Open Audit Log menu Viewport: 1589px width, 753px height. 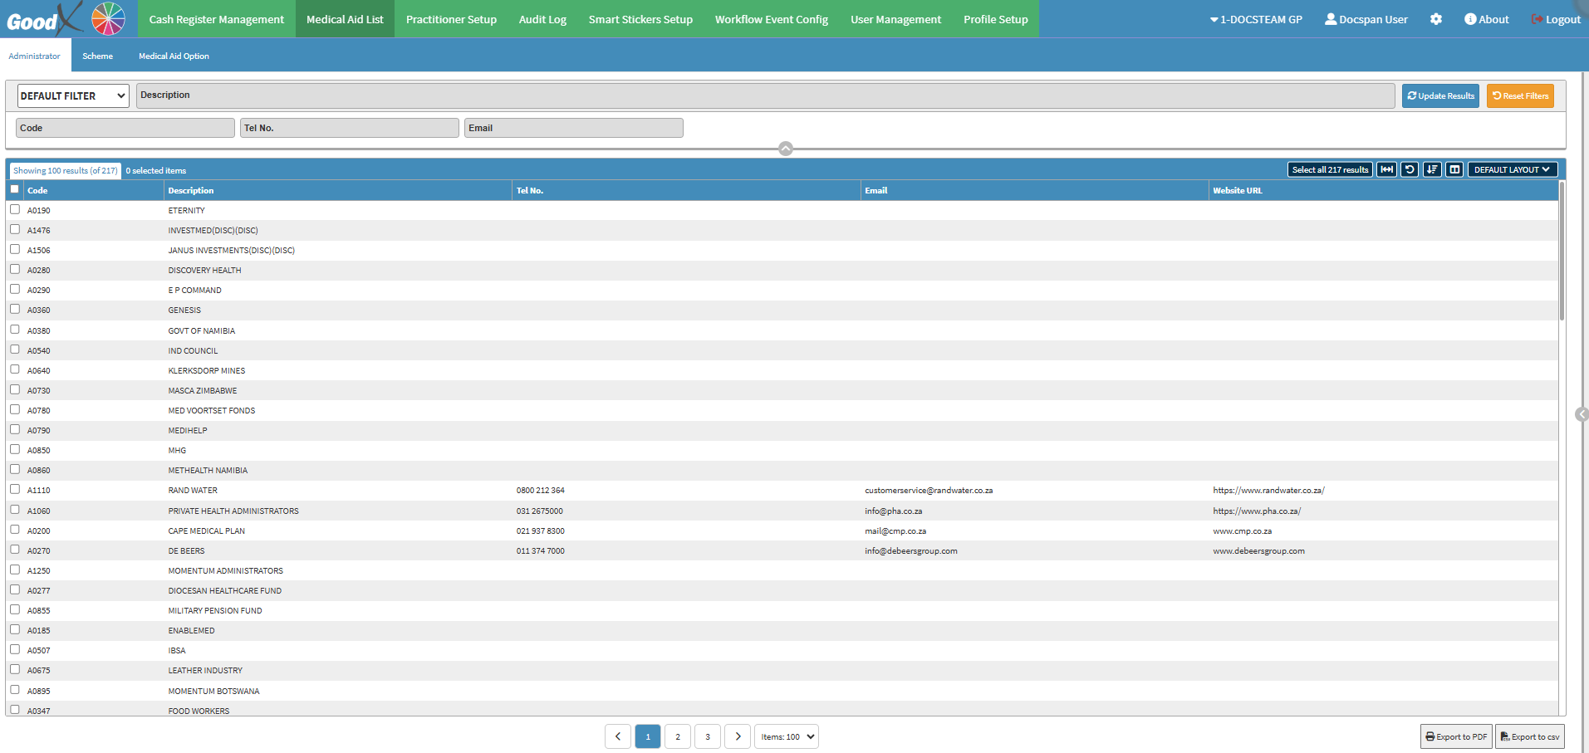coord(542,19)
